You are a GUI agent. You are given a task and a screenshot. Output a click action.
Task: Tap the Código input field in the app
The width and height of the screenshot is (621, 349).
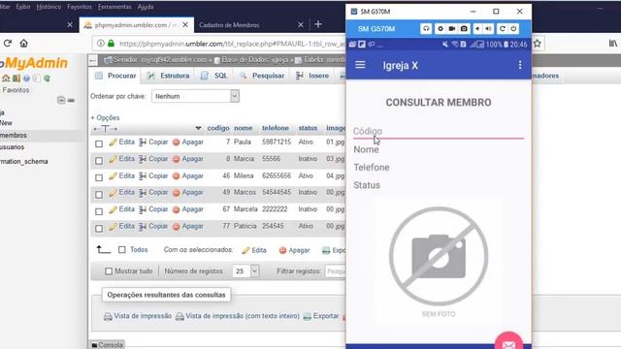pyautogui.click(x=439, y=132)
